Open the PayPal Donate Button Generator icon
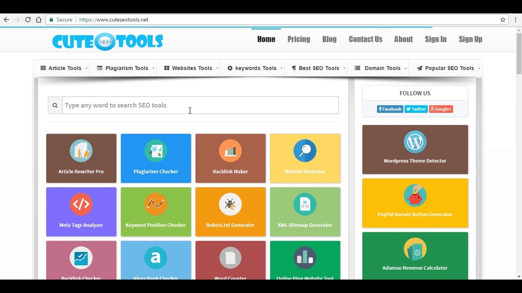The width and height of the screenshot is (522, 293). (415, 195)
